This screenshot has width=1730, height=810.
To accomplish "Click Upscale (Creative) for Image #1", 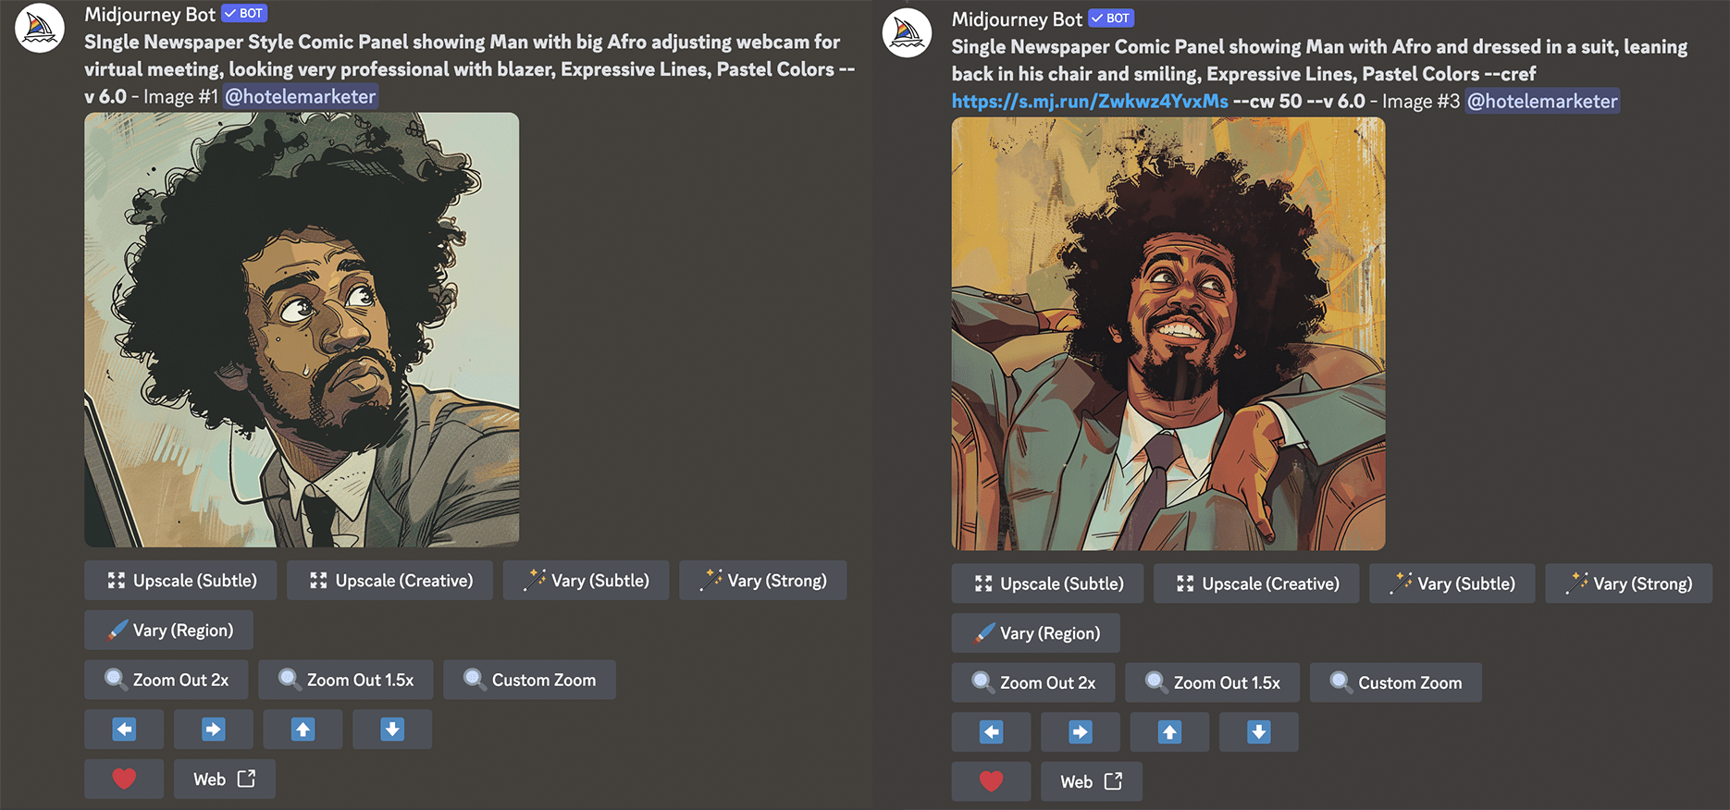I will tap(389, 581).
